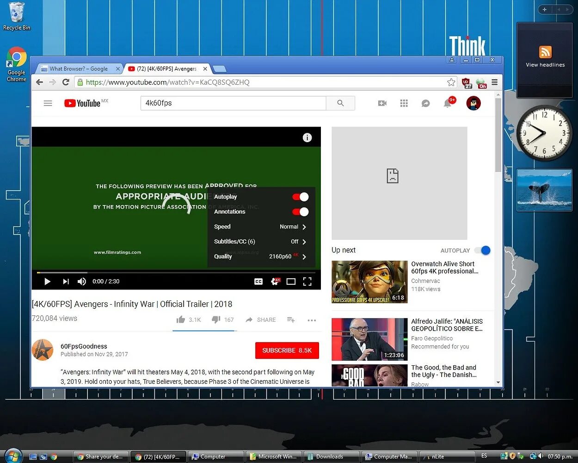
Task: Open the Quality submenu
Action: pos(261,257)
